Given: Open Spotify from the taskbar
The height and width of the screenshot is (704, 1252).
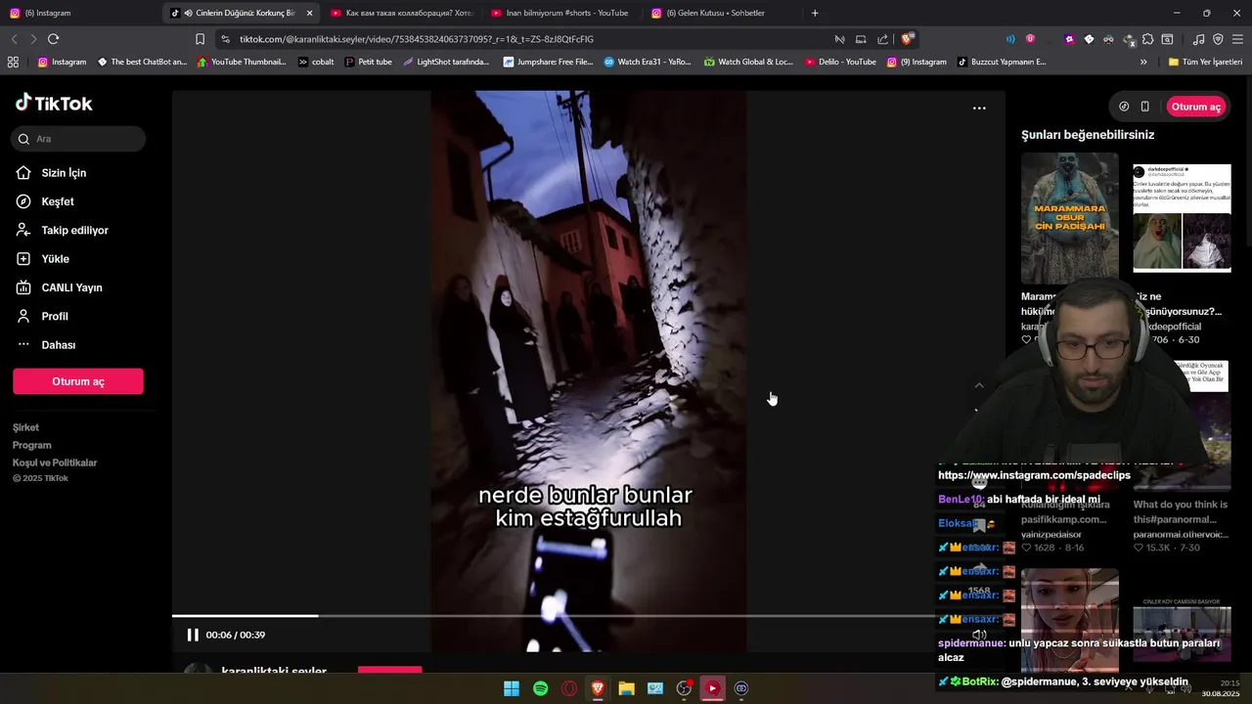Looking at the screenshot, I should (540, 688).
